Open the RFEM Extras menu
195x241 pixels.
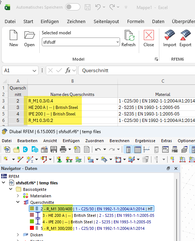click(167, 141)
